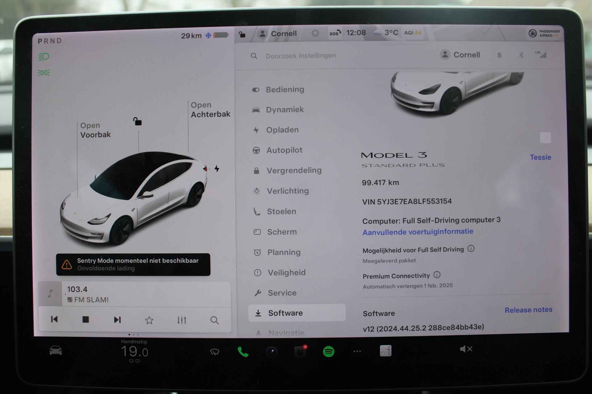Tap the unlock padlock above the car
Image resolution: width=592 pixels, height=394 pixels.
137,121
